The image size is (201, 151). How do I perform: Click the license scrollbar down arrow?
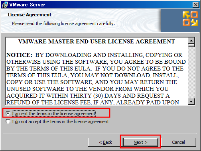point(191,102)
